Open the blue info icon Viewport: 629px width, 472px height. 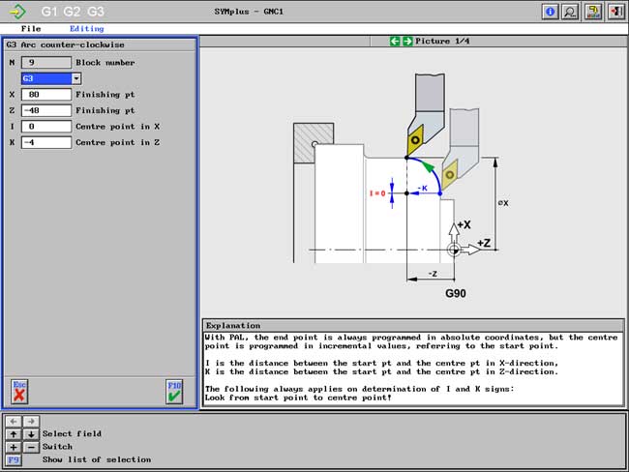552,12
